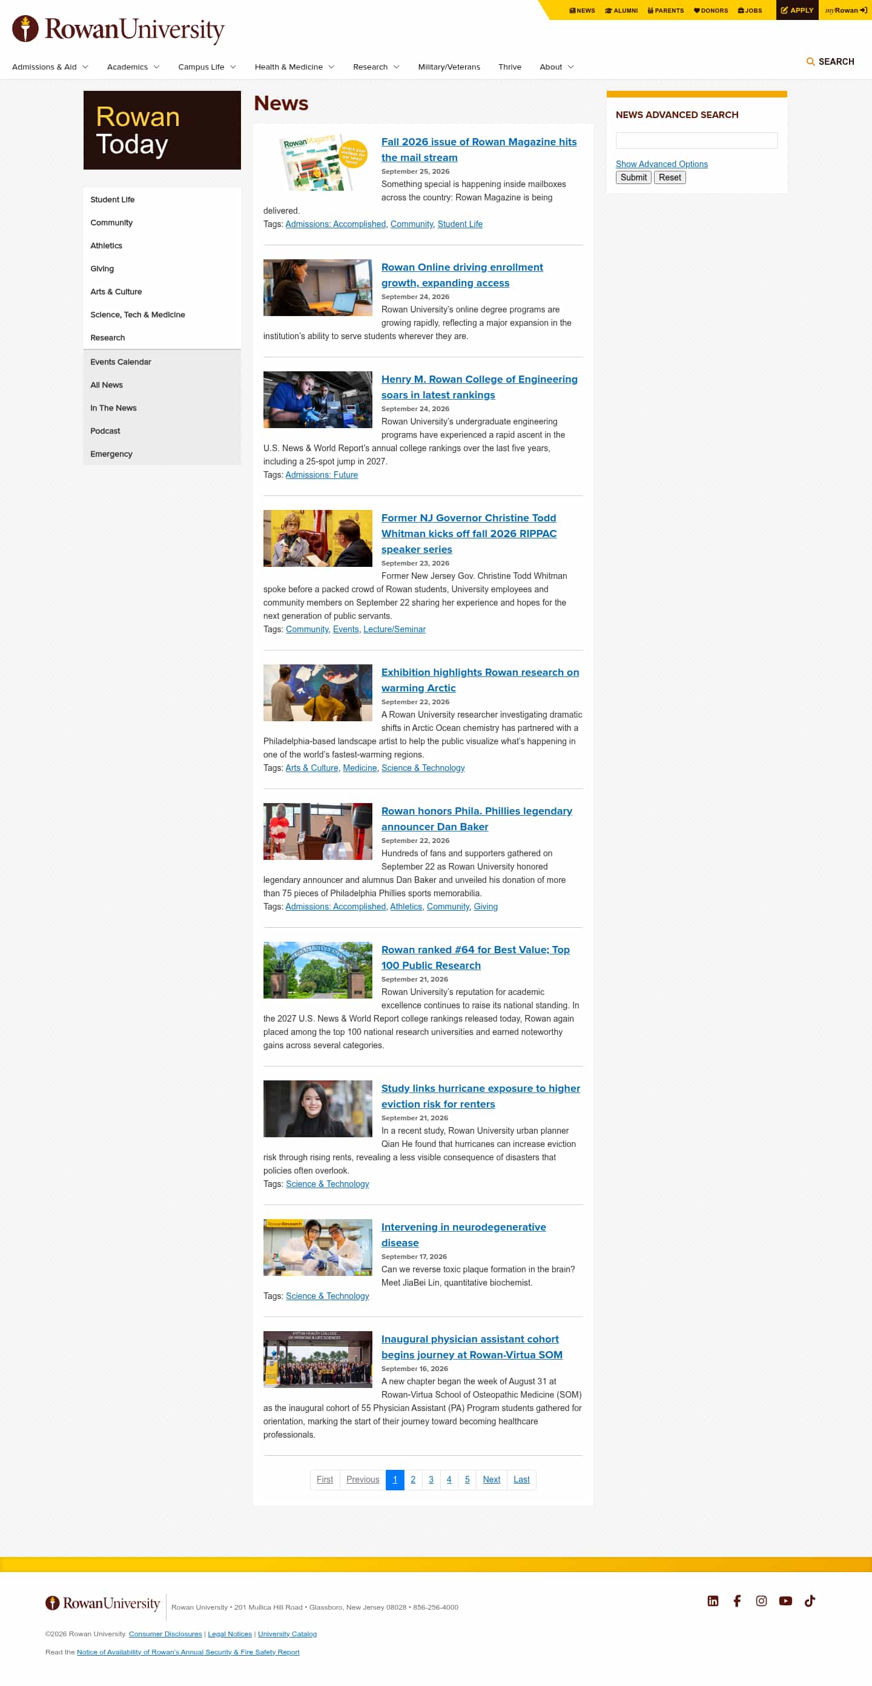Select Arts & Culture in sidebar
This screenshot has height=1686, width=872.
[162, 291]
